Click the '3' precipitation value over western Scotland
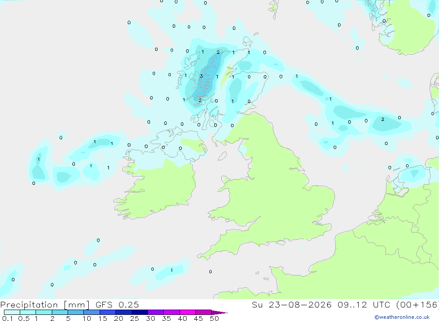439x321 pixels. pyautogui.click(x=202, y=76)
